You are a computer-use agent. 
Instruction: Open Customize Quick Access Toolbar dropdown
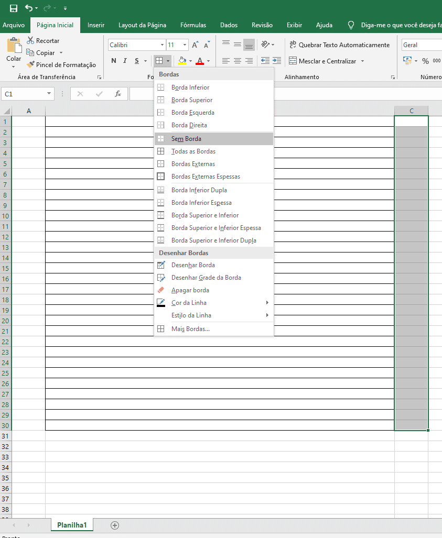pos(65,8)
